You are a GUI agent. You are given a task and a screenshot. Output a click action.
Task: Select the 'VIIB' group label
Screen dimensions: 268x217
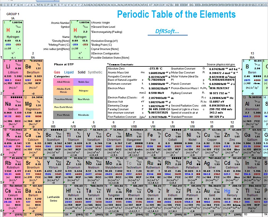pyautogui.click(x=134, y=126)
